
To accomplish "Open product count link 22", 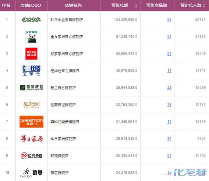I will coord(169,88).
